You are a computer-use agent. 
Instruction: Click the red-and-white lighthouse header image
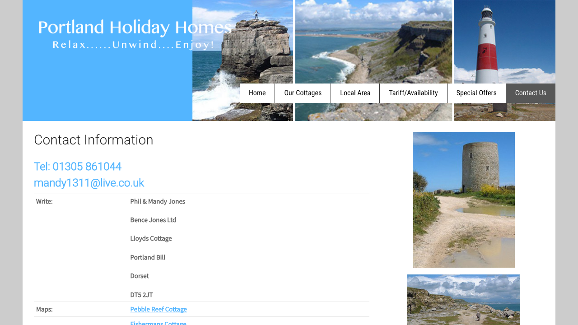505,41
